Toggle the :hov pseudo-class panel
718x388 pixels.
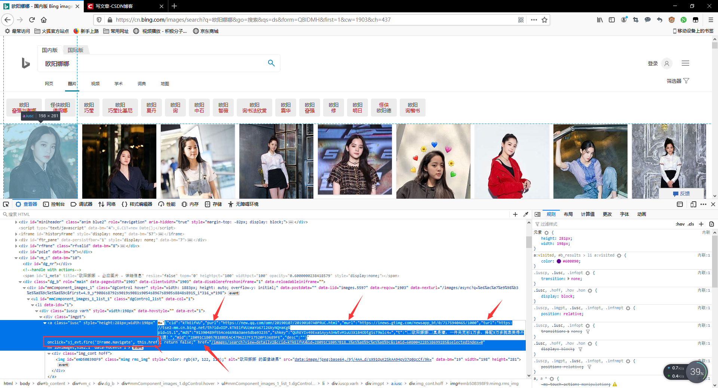(x=680, y=224)
